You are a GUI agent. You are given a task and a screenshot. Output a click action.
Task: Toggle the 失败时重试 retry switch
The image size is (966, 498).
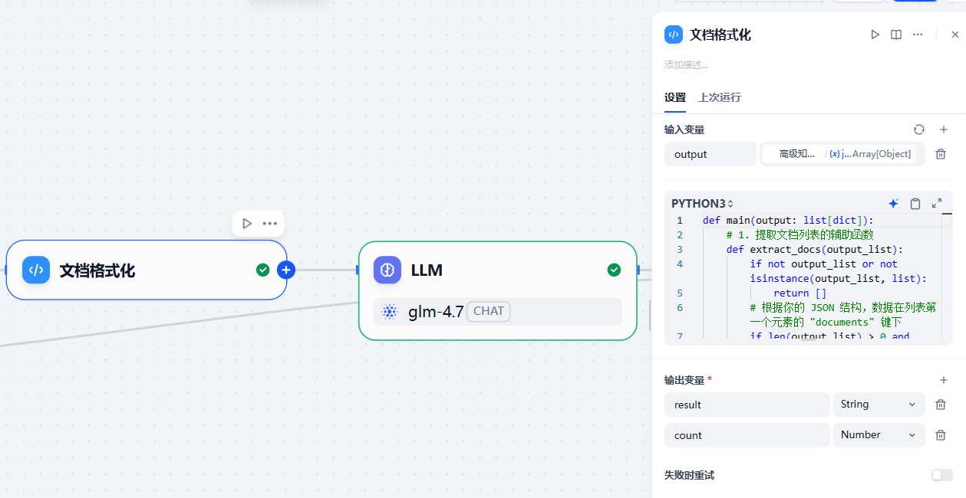click(941, 475)
